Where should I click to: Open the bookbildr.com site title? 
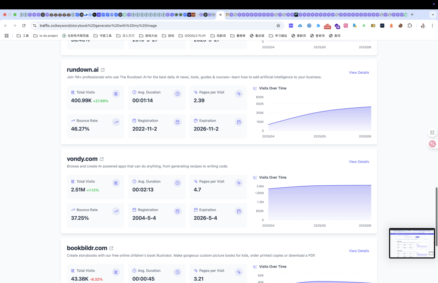tap(87, 248)
